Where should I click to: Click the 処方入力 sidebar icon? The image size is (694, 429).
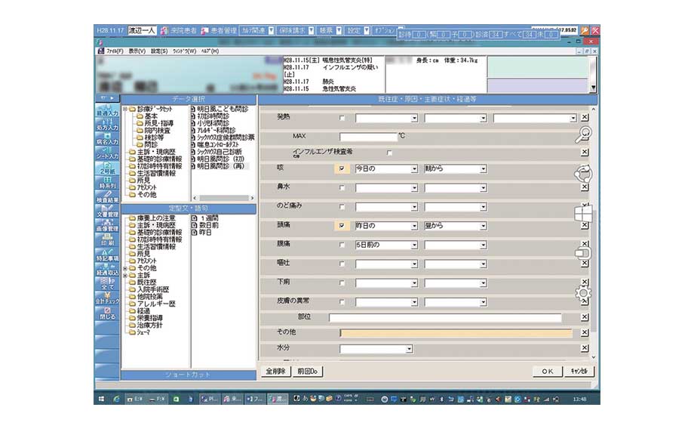click(107, 125)
